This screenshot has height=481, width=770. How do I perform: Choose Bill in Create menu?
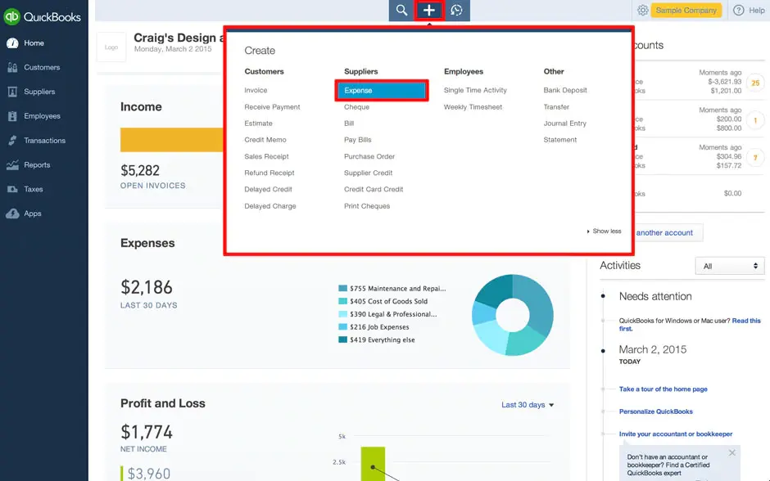349,124
